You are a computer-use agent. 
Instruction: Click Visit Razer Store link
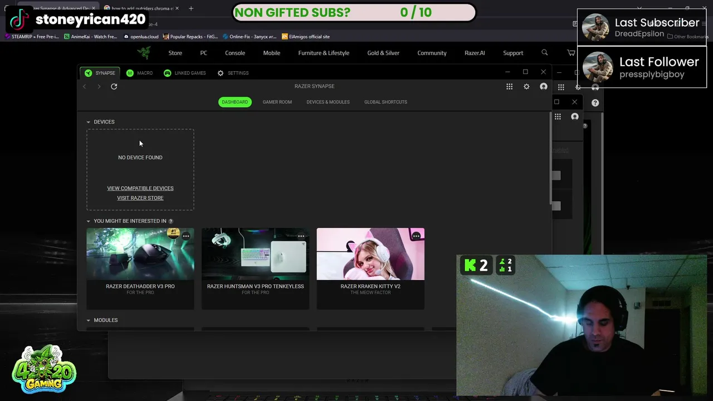click(x=140, y=198)
